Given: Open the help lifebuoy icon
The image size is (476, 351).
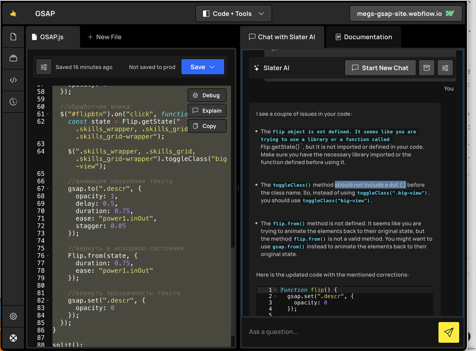Looking at the screenshot, I should tap(13, 338).
